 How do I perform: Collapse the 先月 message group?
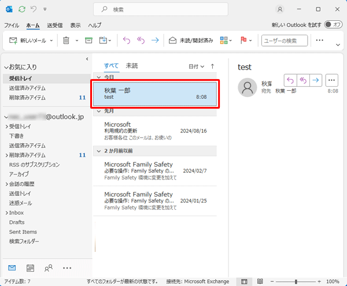coord(99,111)
